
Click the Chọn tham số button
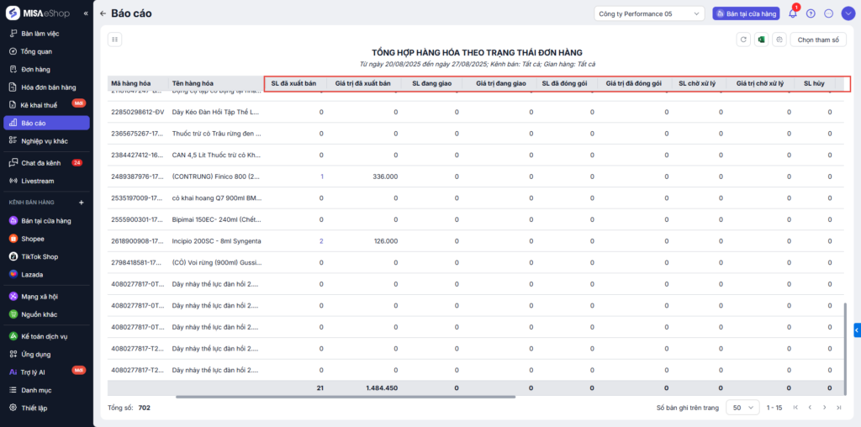tap(818, 40)
